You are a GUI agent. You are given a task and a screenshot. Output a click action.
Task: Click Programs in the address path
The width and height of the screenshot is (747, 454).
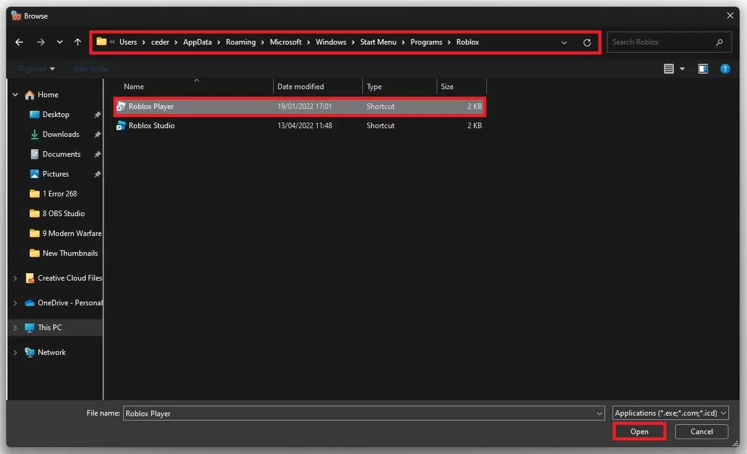(426, 42)
